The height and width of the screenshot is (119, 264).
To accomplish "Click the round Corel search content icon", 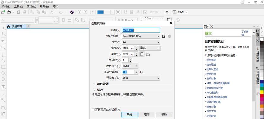I will point(72,12).
